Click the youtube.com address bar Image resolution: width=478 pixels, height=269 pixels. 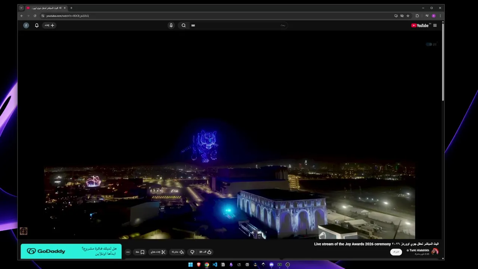pos(217,16)
